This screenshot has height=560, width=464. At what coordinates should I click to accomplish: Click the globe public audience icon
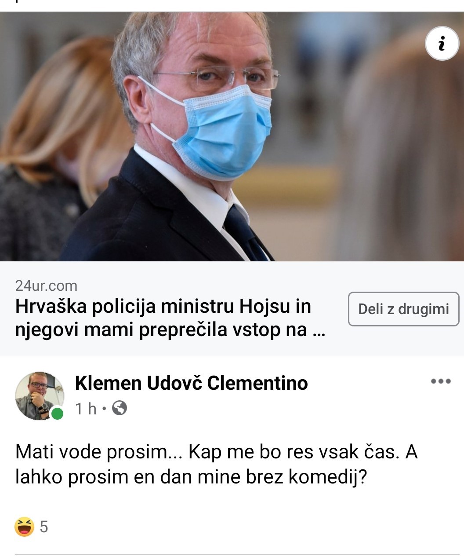120,408
